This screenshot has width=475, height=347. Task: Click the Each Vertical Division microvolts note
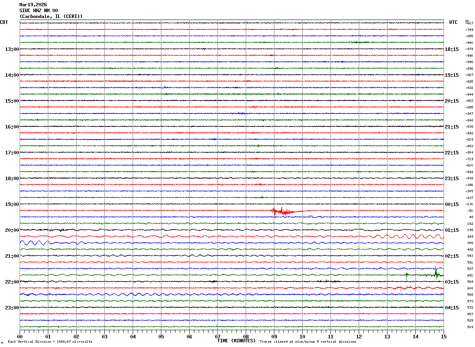pyautogui.click(x=50, y=342)
